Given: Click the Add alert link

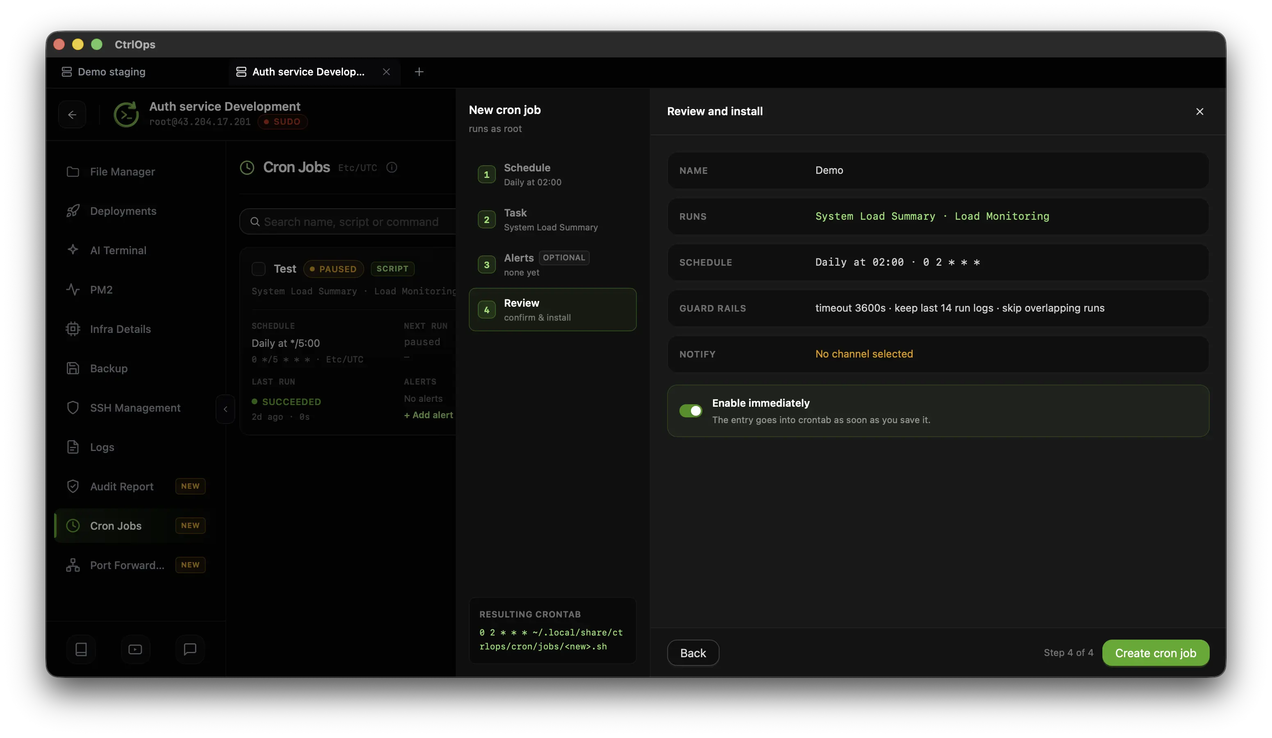Looking at the screenshot, I should pos(429,415).
